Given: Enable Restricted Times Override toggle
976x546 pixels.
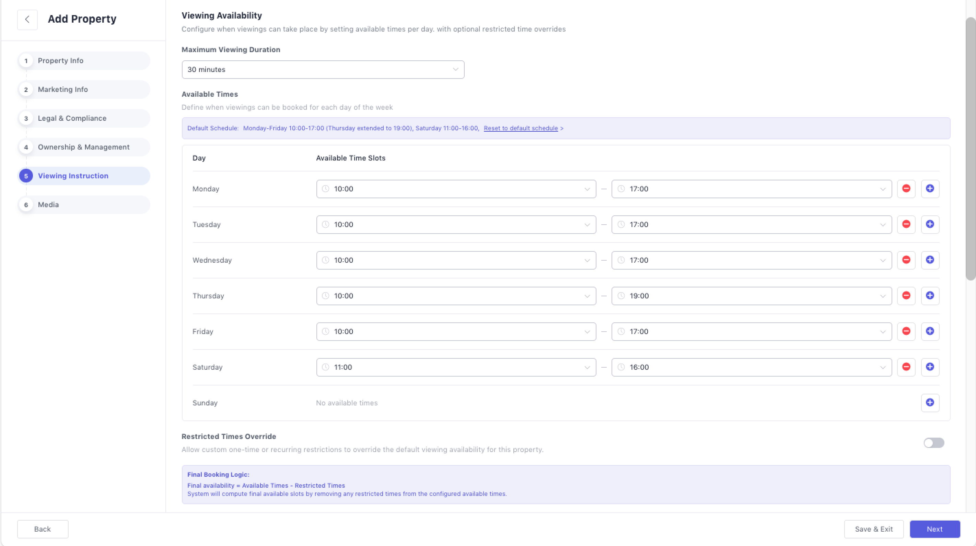Looking at the screenshot, I should point(933,443).
